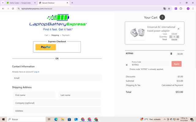196x122 pixels.
Task: Open the Chrome three-dot menu
Action: click(193, 9)
